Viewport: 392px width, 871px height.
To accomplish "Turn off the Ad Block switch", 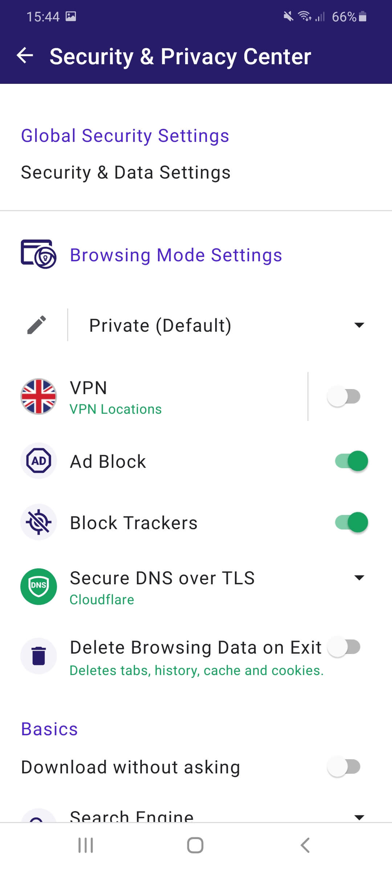I will coord(351,461).
